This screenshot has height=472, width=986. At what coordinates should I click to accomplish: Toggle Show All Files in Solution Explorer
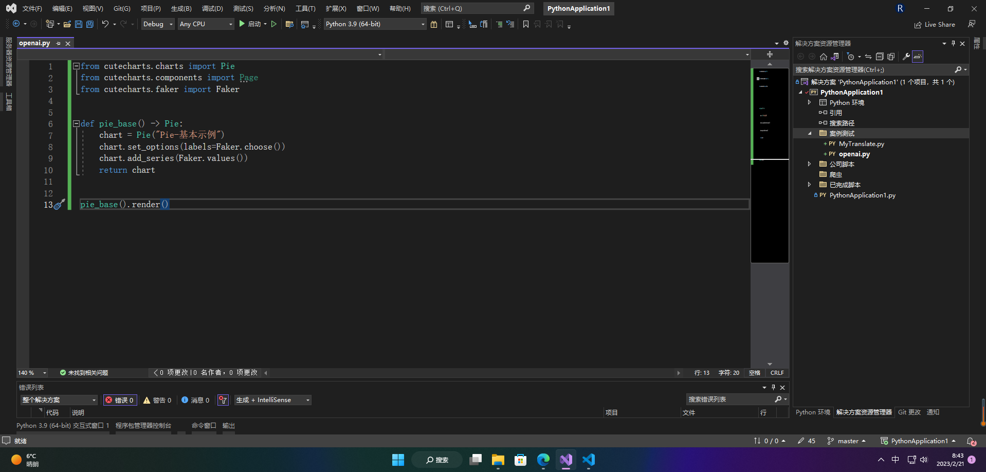pyautogui.click(x=891, y=57)
